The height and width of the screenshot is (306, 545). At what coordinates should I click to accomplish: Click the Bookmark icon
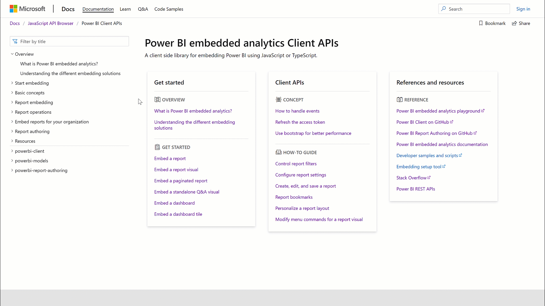coord(481,23)
